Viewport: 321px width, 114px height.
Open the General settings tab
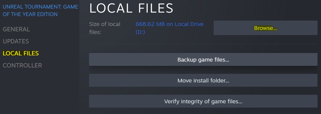(x=16, y=29)
